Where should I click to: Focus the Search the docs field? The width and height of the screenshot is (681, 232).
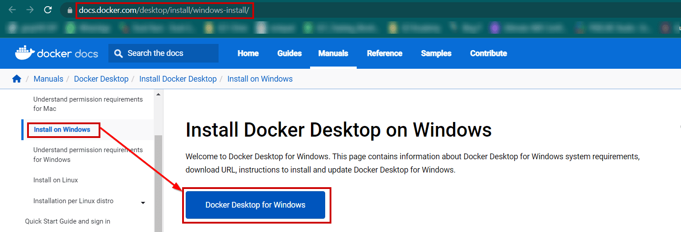163,53
